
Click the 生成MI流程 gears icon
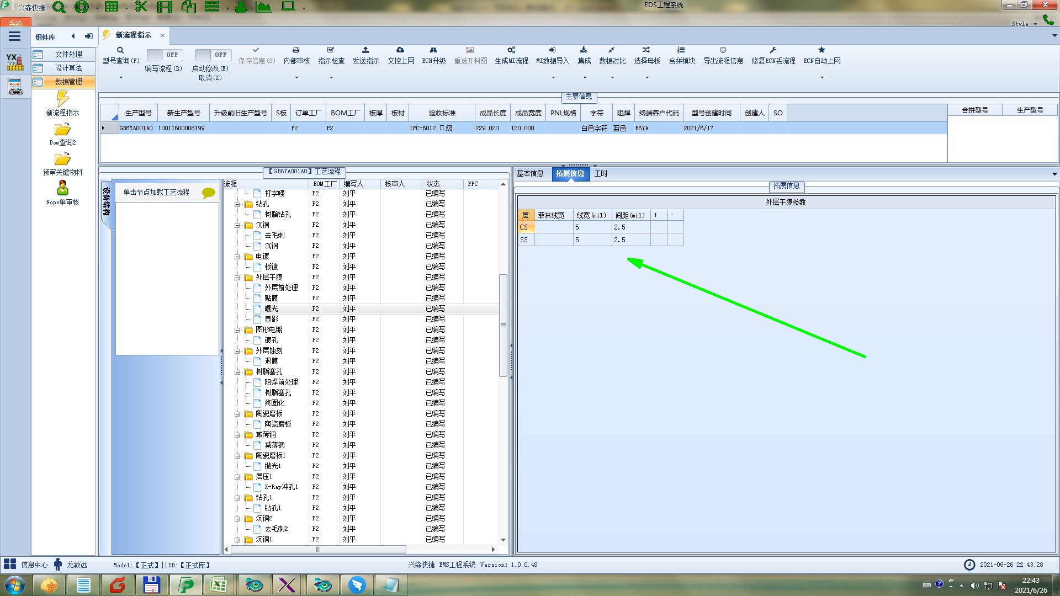point(511,50)
